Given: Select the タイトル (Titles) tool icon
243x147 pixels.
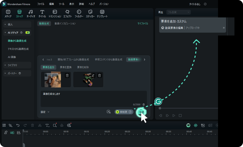Looking at the screenshot, I should click(x=42, y=13).
